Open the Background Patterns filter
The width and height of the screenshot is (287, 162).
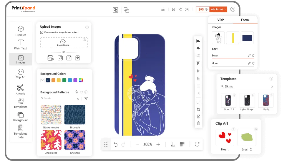(86, 99)
